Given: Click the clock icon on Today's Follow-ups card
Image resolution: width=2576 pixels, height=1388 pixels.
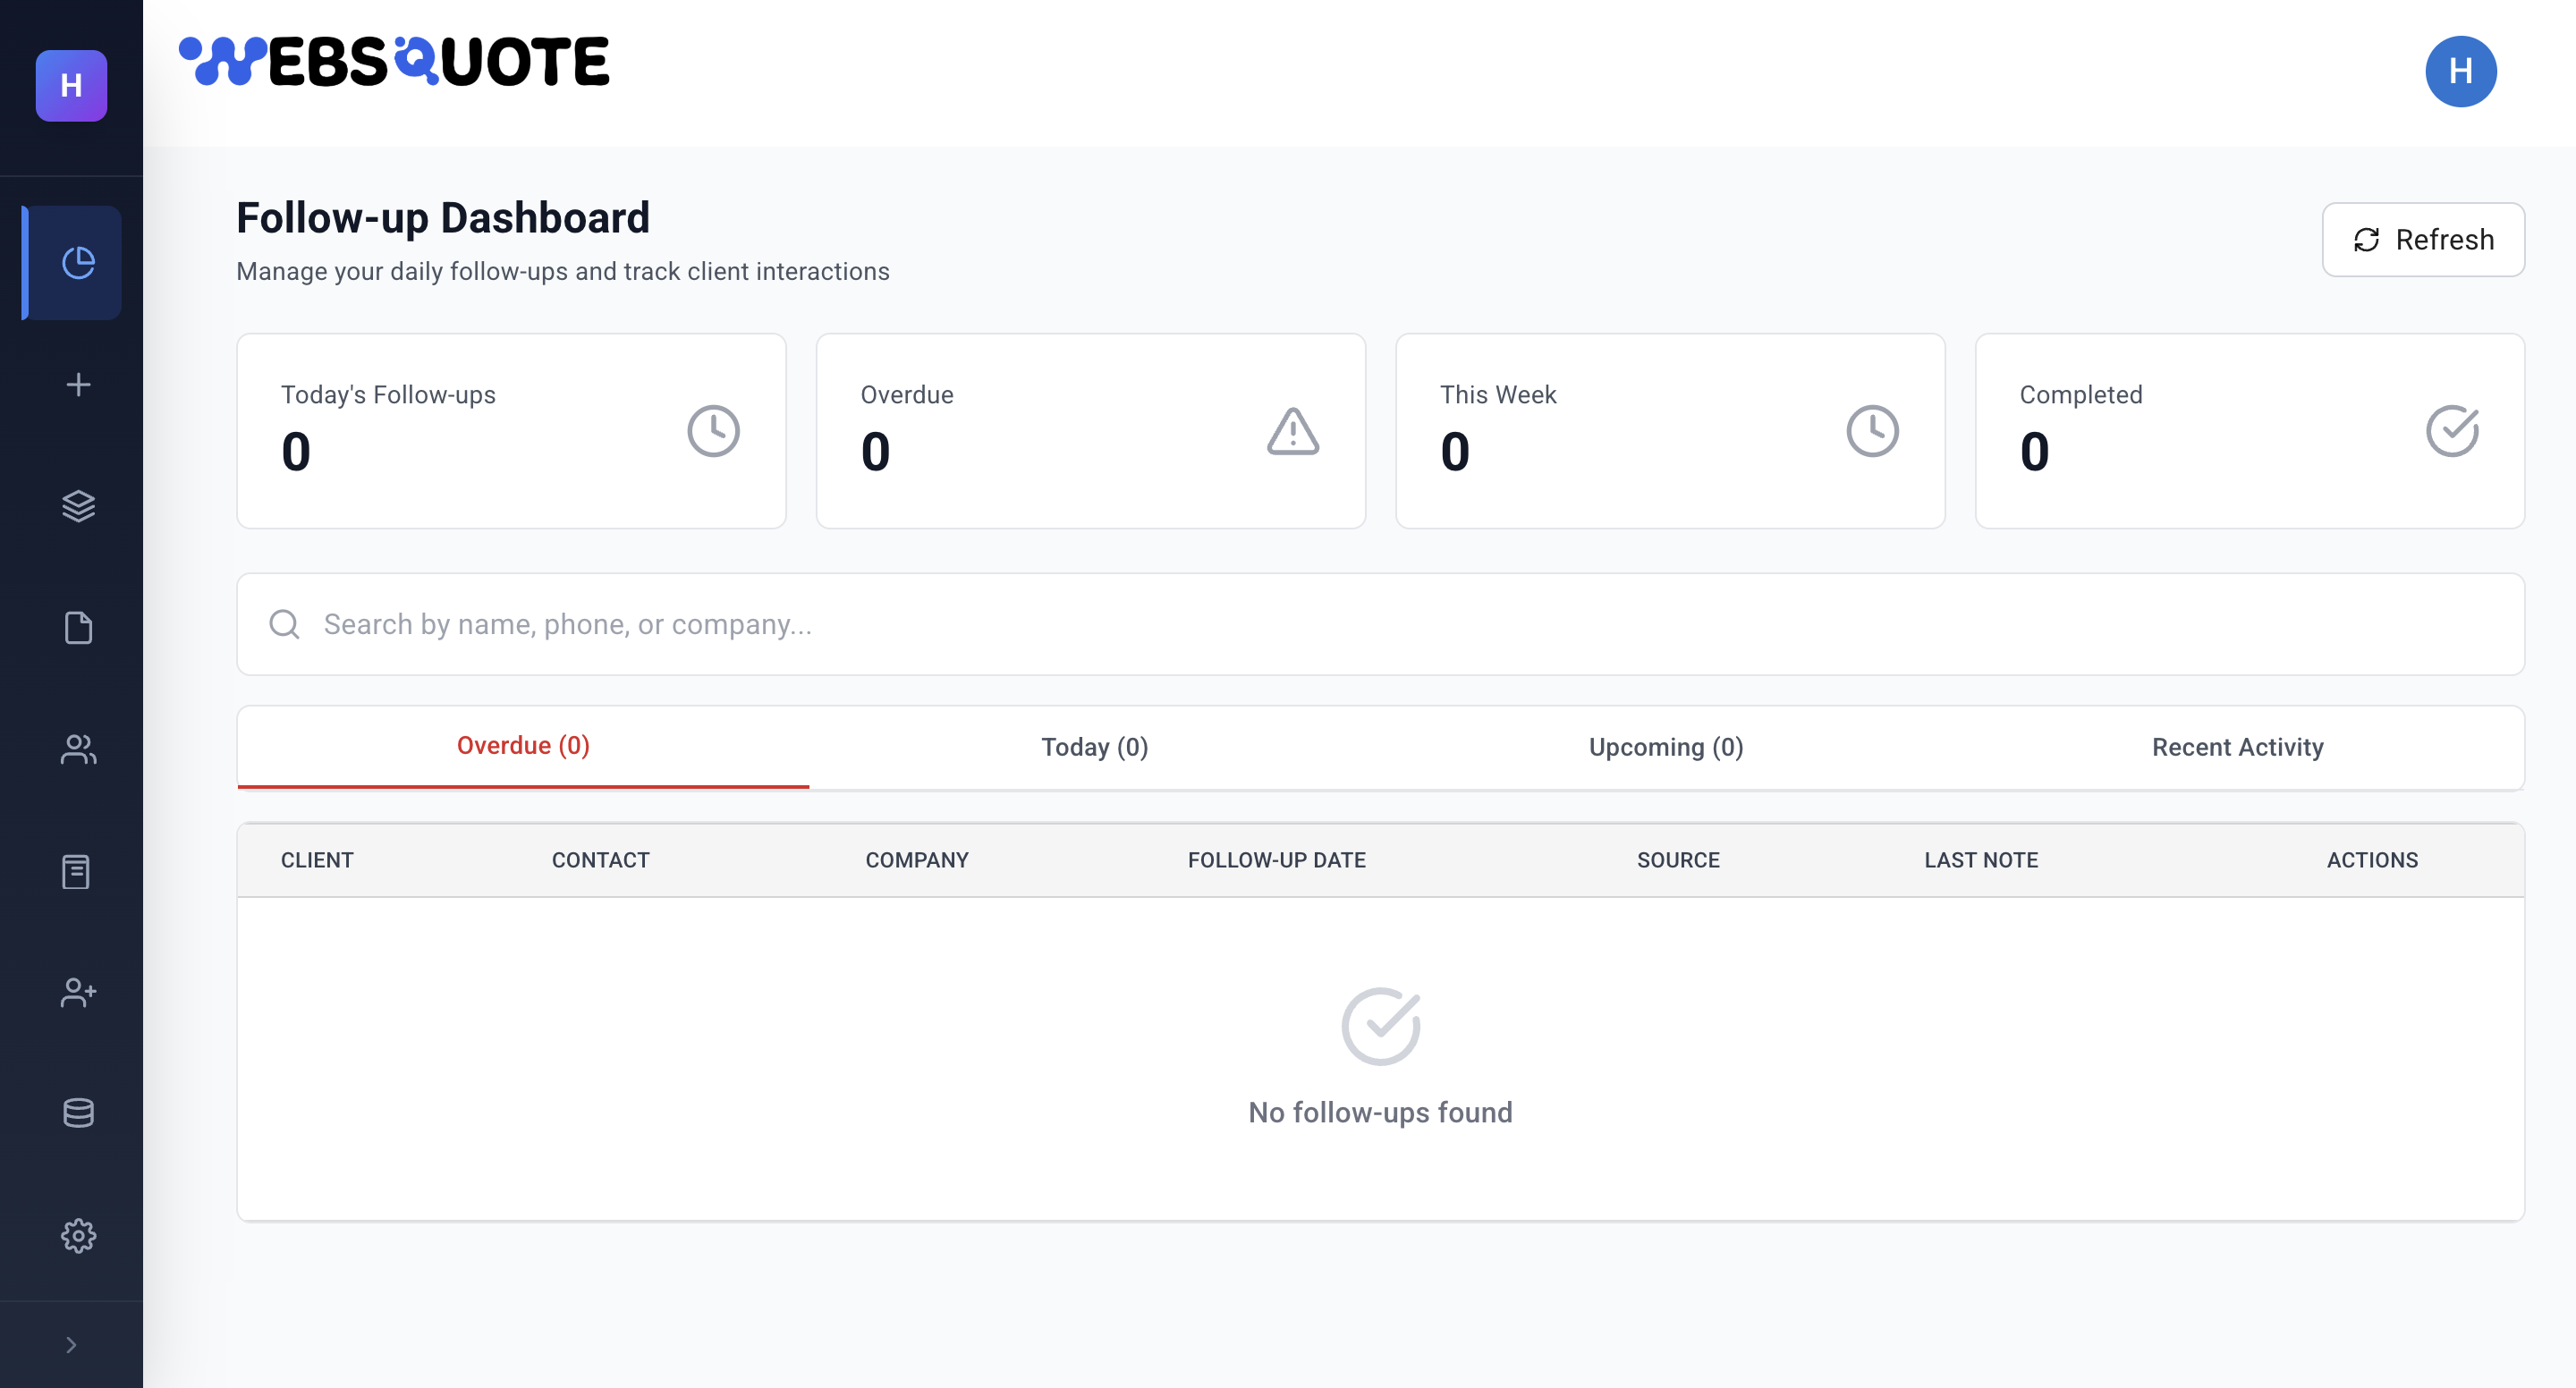Looking at the screenshot, I should (712, 430).
